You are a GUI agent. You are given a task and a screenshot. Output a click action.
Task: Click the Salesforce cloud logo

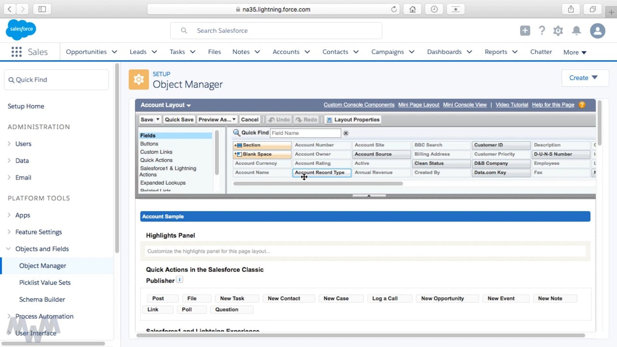pyautogui.click(x=21, y=30)
